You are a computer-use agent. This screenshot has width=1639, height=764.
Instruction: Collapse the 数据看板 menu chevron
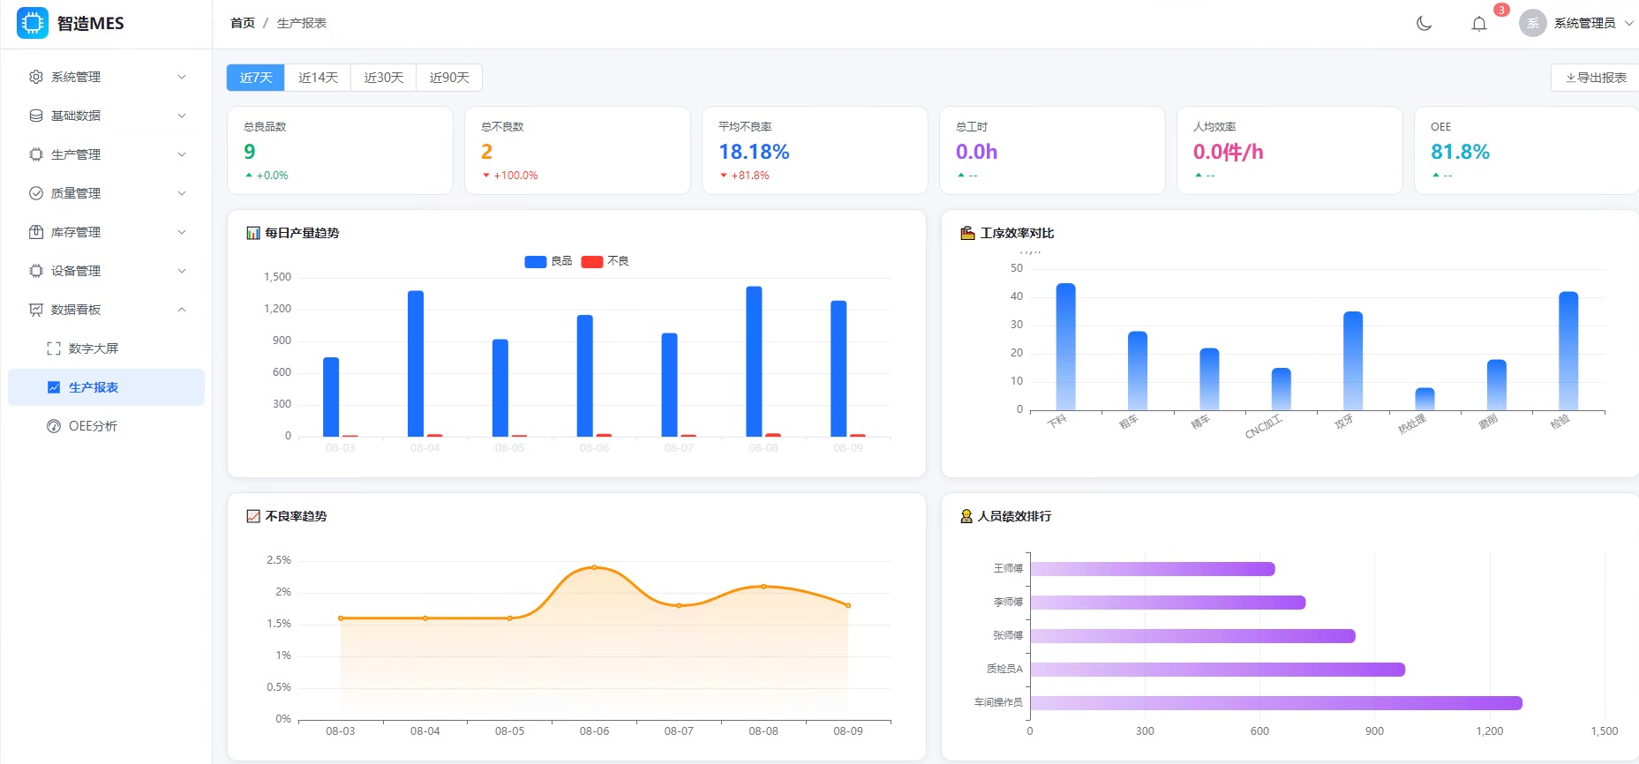click(x=182, y=310)
